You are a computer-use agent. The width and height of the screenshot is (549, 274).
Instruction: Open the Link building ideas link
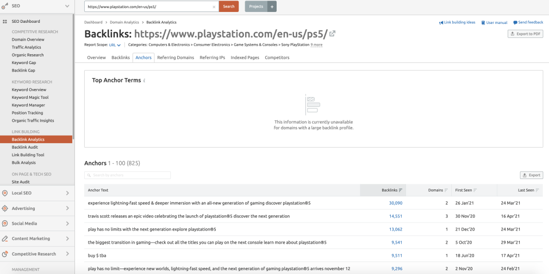click(457, 22)
